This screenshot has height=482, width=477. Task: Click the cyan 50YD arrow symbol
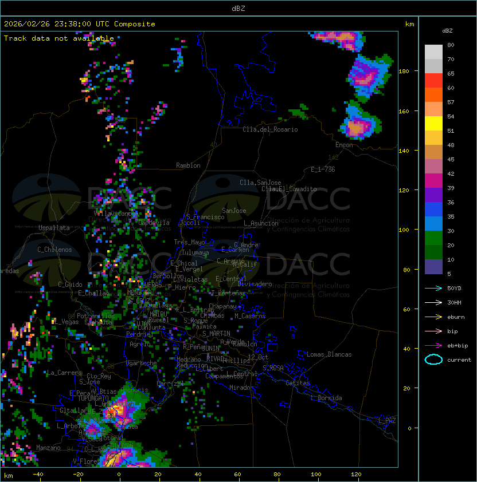[x=433, y=288]
